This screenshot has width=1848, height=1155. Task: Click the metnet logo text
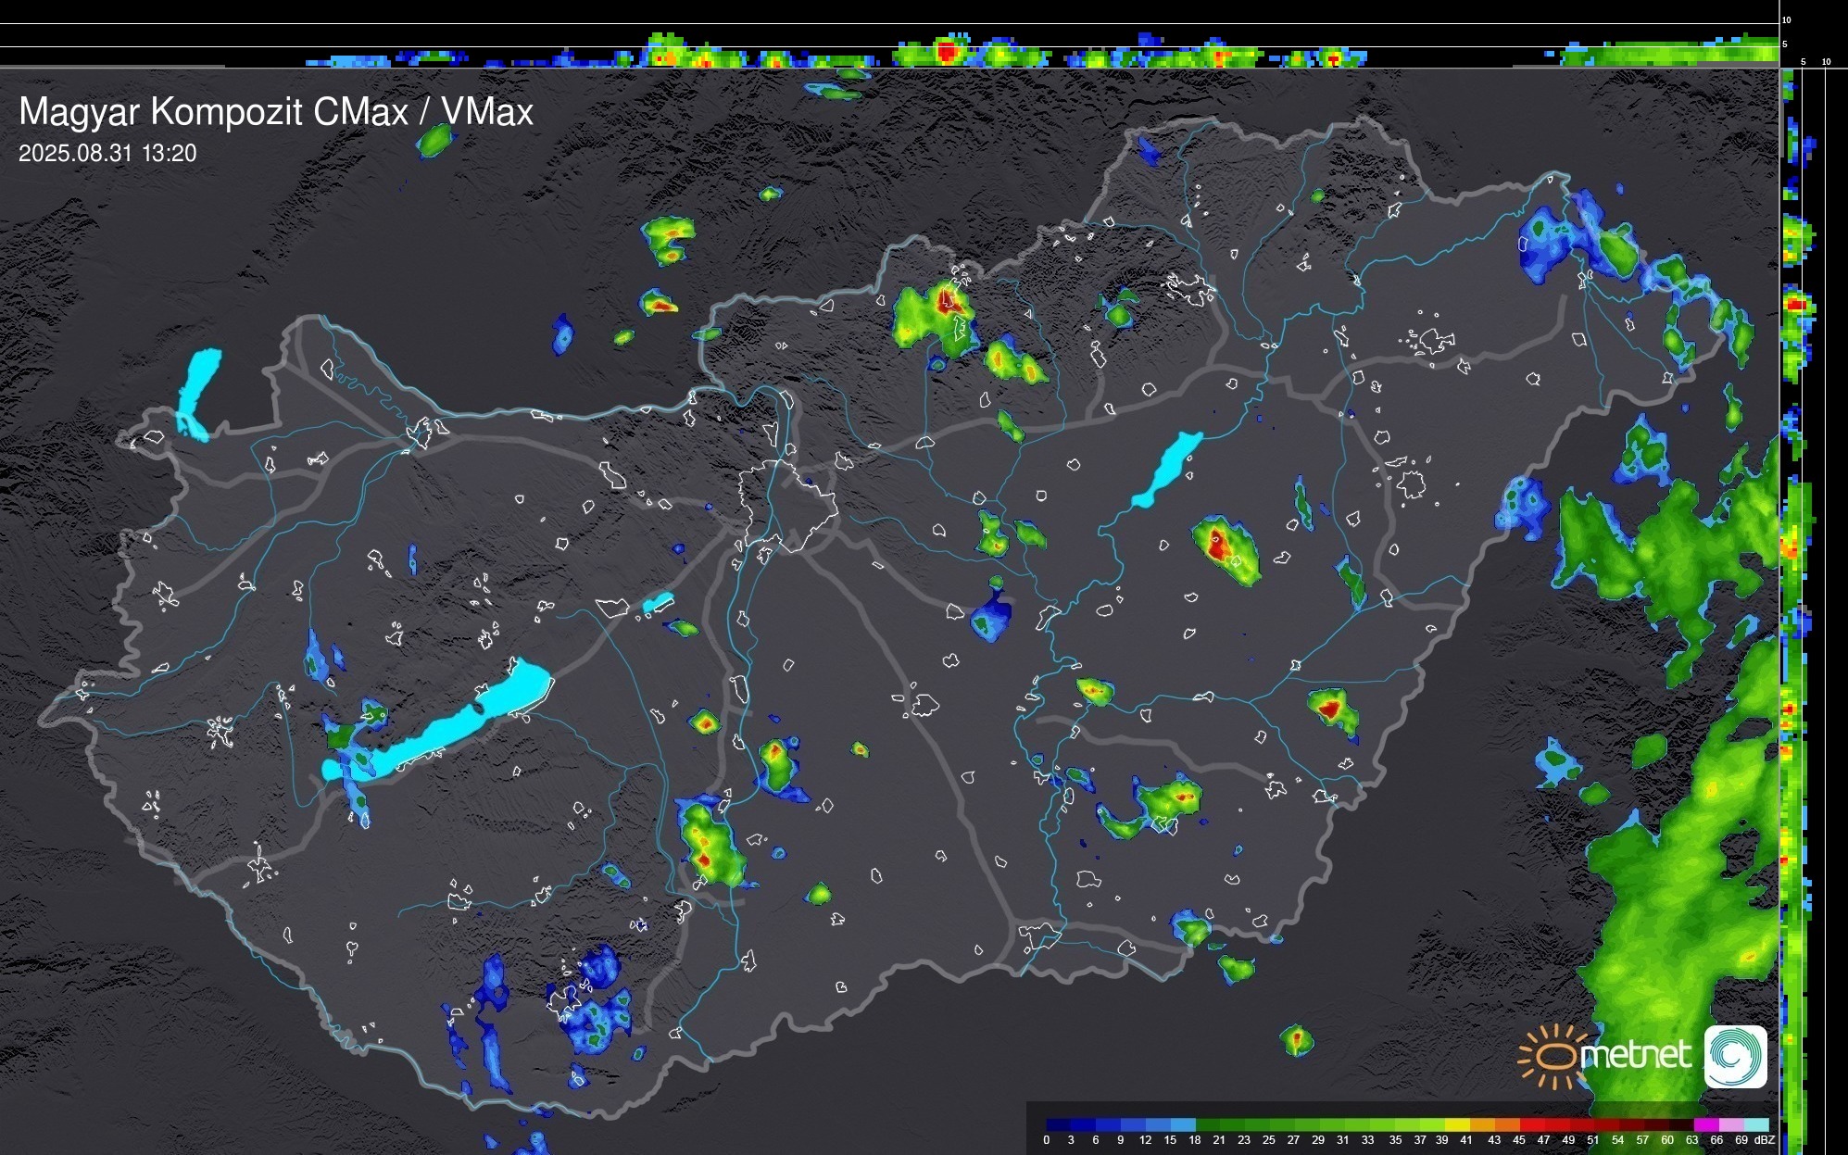pos(1635,1056)
